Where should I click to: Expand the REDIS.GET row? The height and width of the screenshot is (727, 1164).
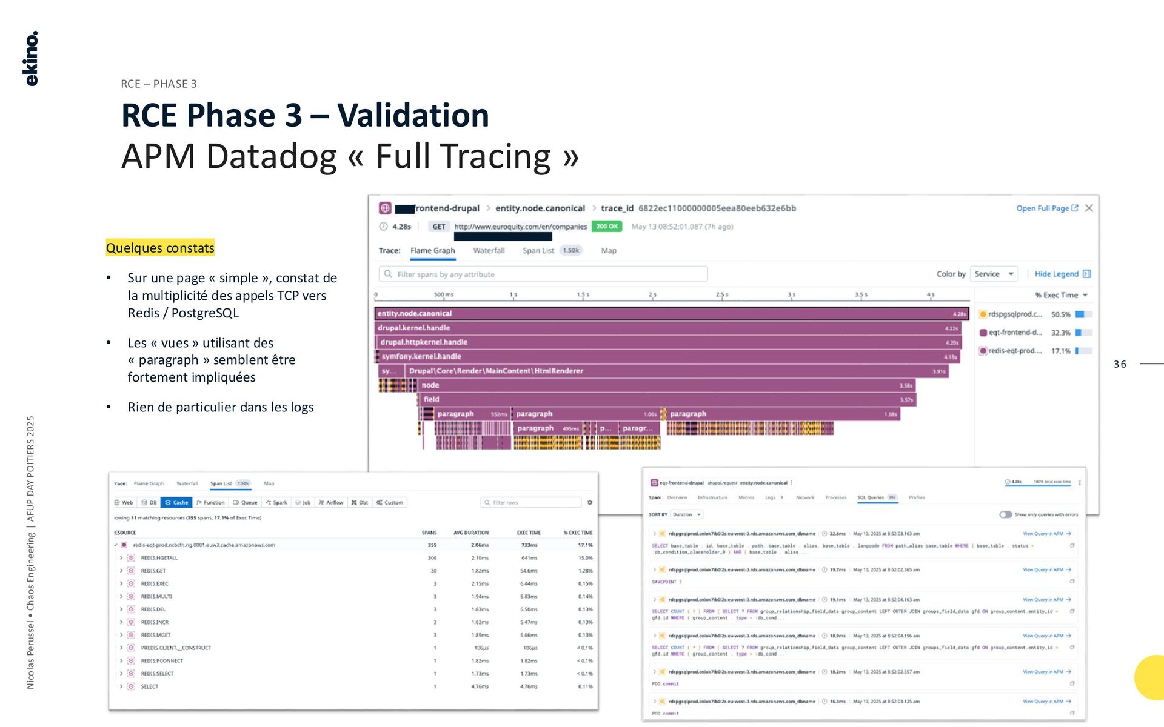pos(121,571)
